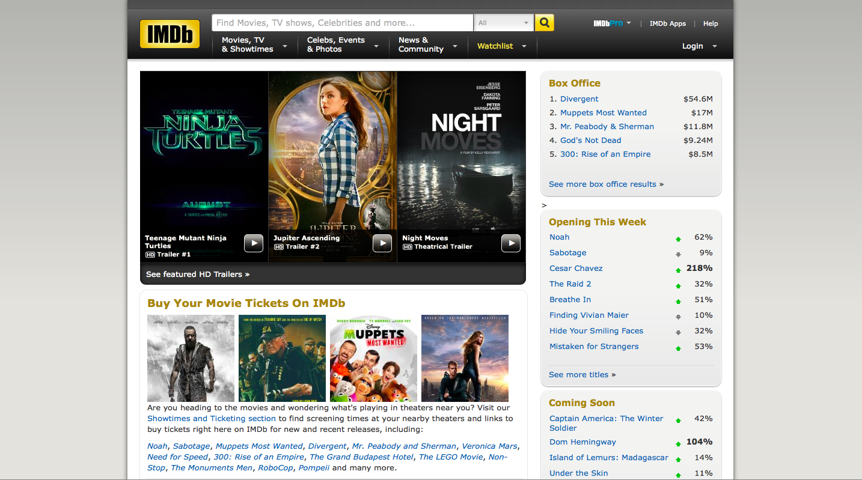Open Captain America: The Winter Soldier link
The image size is (862, 480).
[607, 423]
